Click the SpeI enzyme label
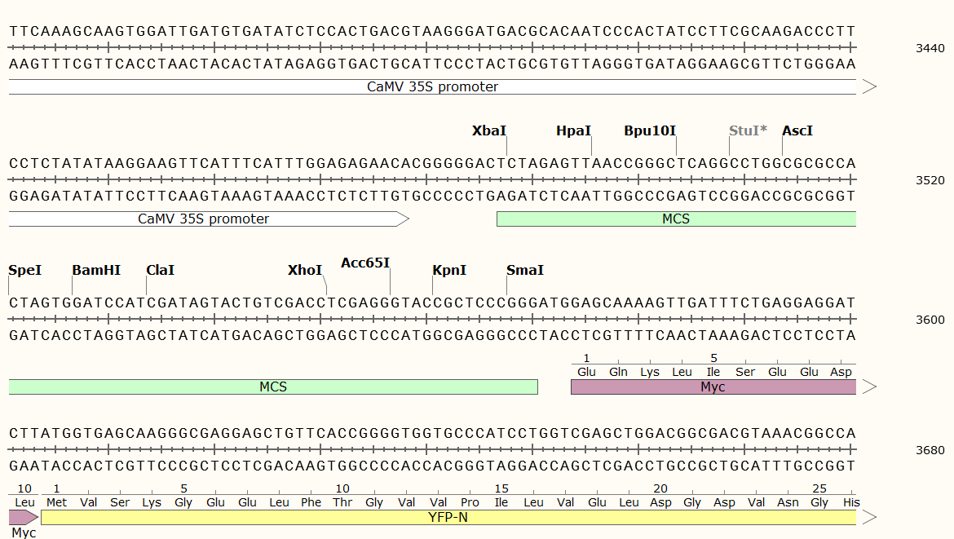954x539 pixels. pos(24,270)
